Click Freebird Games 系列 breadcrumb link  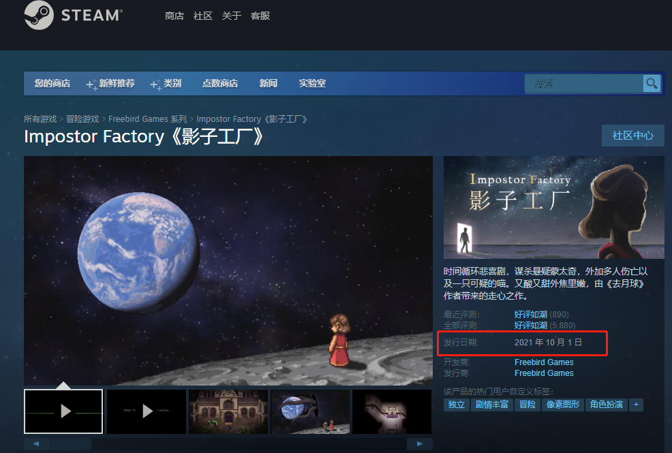[x=147, y=119]
